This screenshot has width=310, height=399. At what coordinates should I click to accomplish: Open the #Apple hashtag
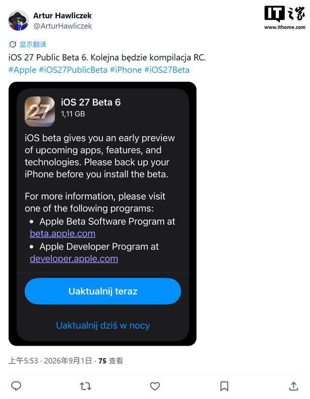pyautogui.click(x=22, y=70)
